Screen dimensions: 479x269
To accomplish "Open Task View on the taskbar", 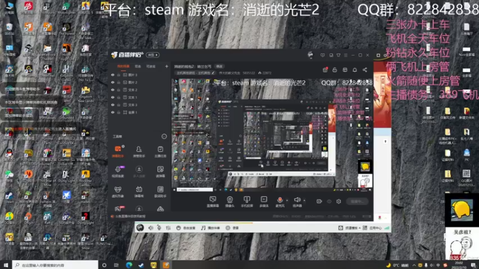I will 116,265.
